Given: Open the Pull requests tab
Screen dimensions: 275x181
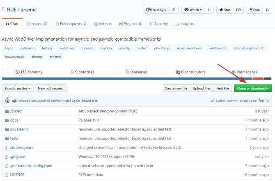Looking at the screenshot, I should (71, 24).
